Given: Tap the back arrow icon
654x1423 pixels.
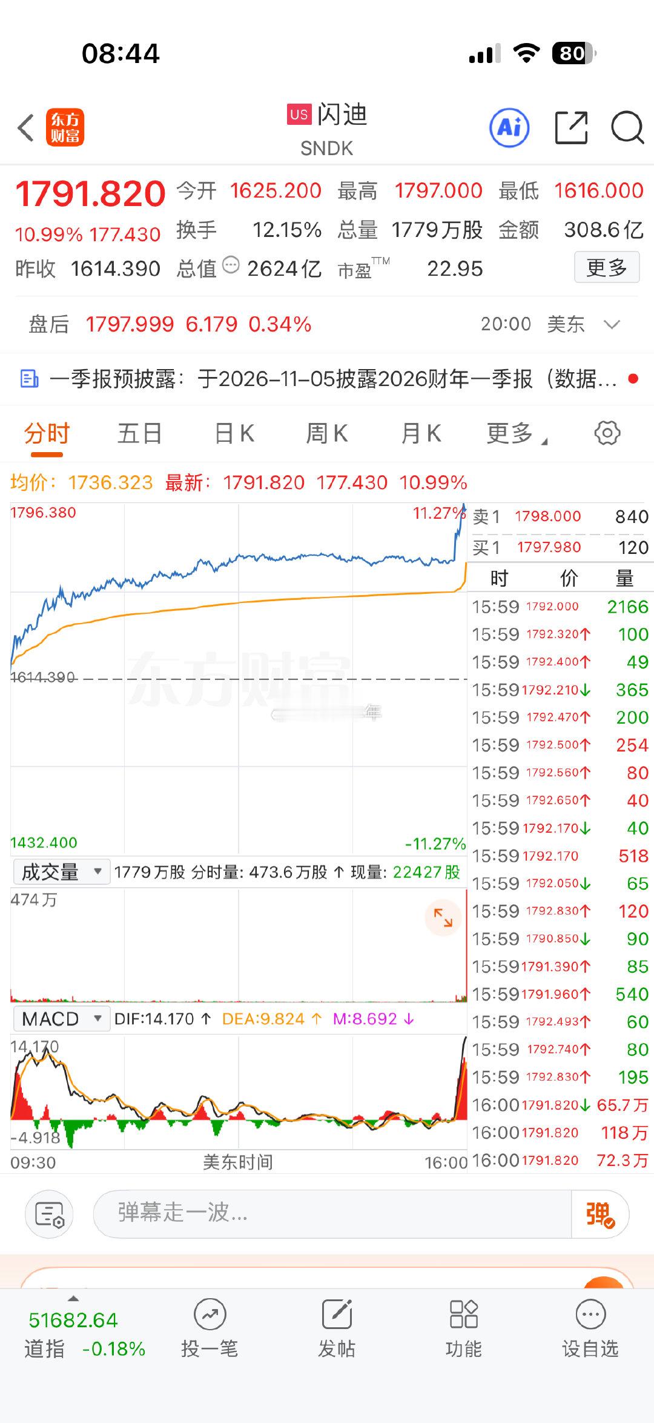Looking at the screenshot, I should 25,128.
